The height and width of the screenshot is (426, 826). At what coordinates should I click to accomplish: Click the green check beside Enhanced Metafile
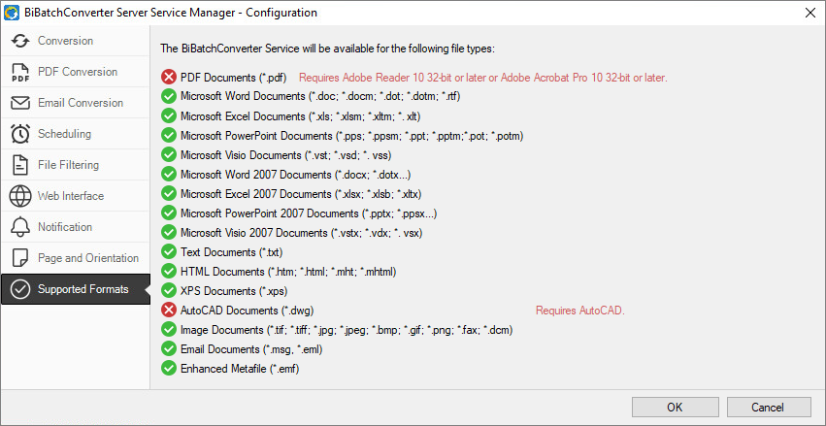coord(169,369)
